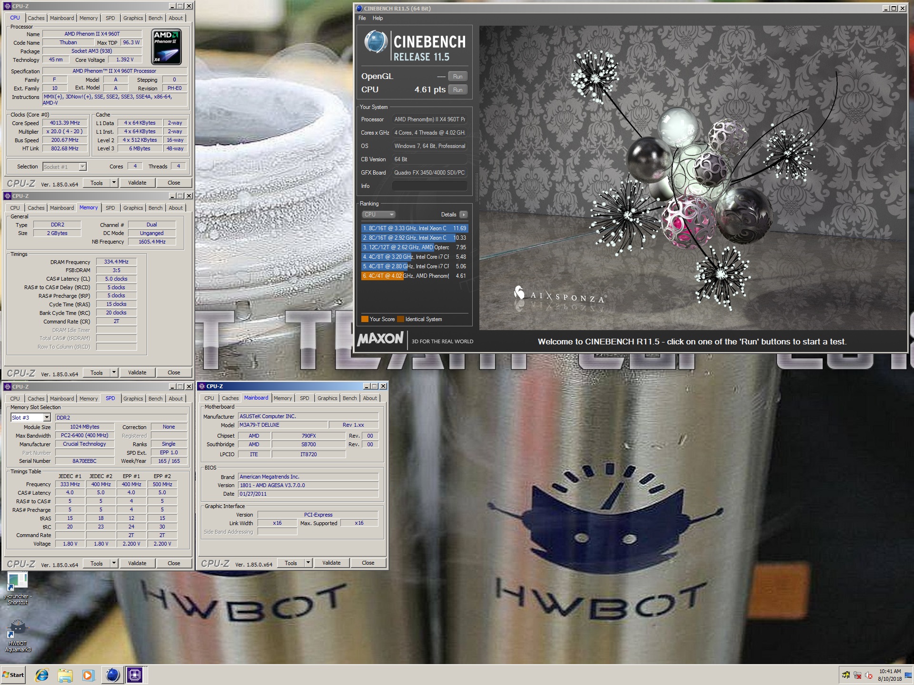Click the Ranking Details arrow icon
914x685 pixels.
(464, 215)
